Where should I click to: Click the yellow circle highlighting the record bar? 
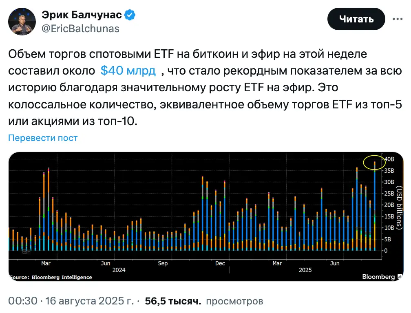pos(374,162)
